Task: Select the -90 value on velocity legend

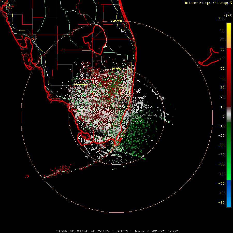Action: 221,203
